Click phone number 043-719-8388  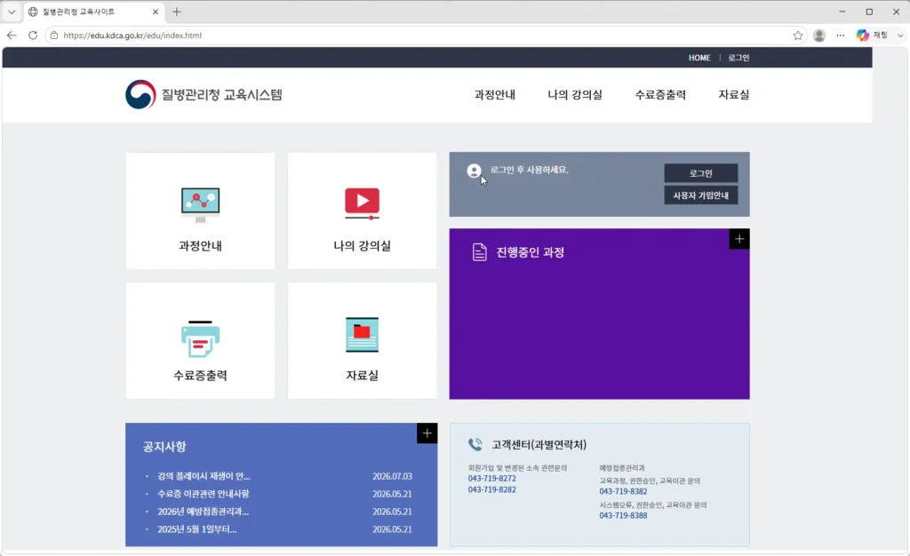pyautogui.click(x=623, y=515)
